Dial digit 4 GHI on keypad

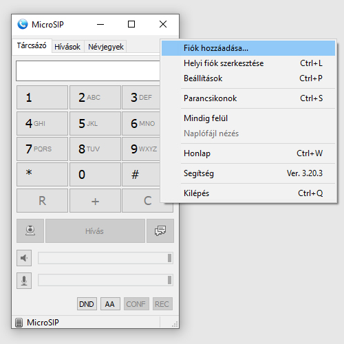[x=42, y=124]
